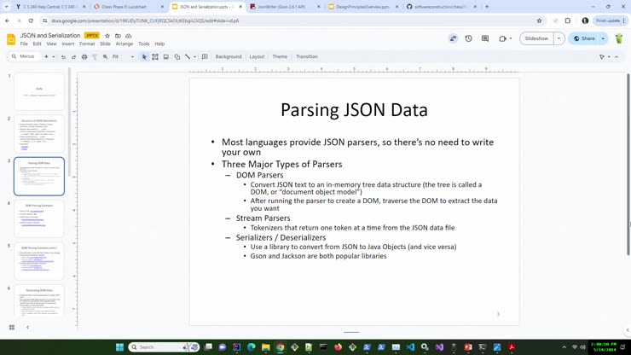
Task: Hide the menus with collapse arrow
Action: coord(617,57)
